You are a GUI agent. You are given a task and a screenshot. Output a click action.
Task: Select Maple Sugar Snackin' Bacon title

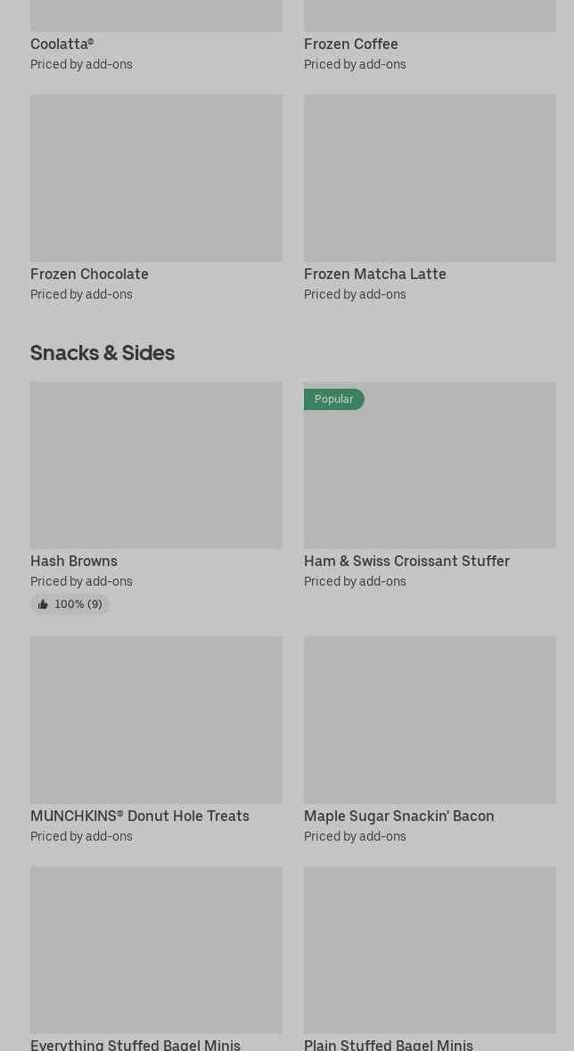coord(398,817)
